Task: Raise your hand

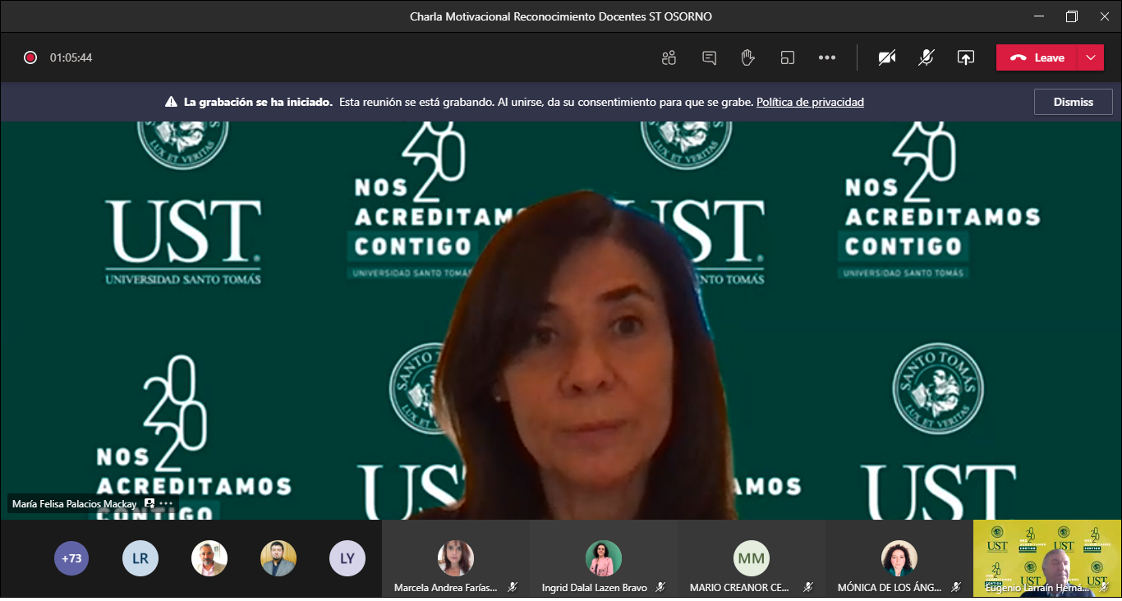Action: (x=747, y=57)
